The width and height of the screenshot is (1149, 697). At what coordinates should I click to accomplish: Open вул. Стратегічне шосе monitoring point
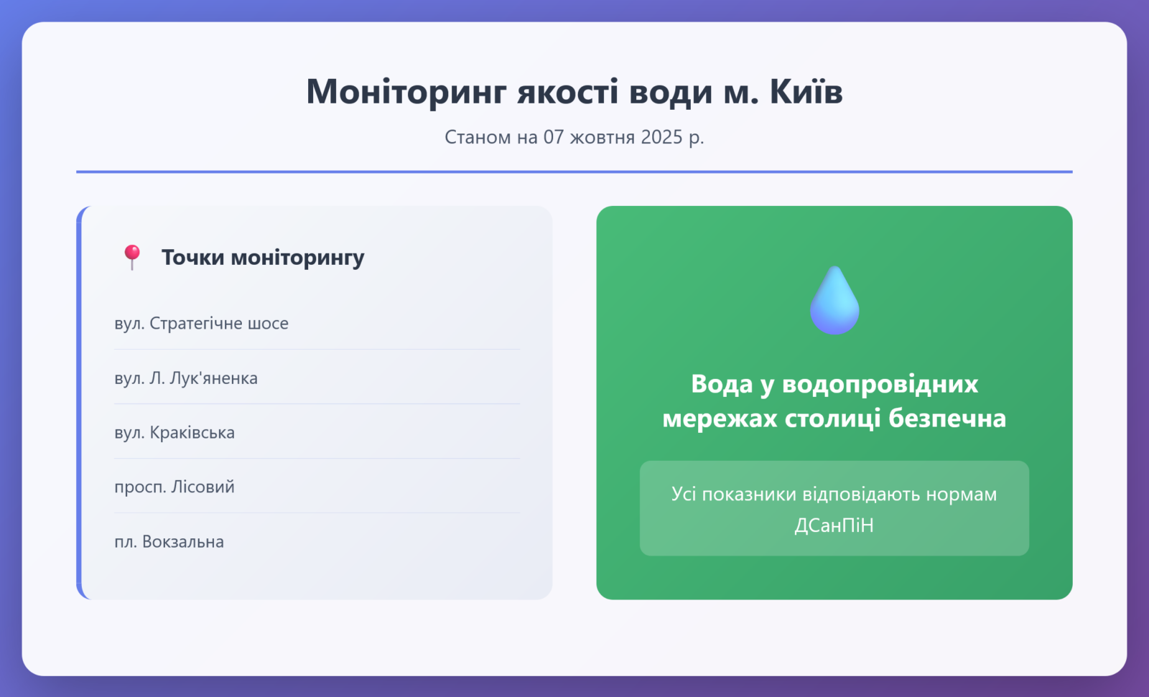point(201,324)
